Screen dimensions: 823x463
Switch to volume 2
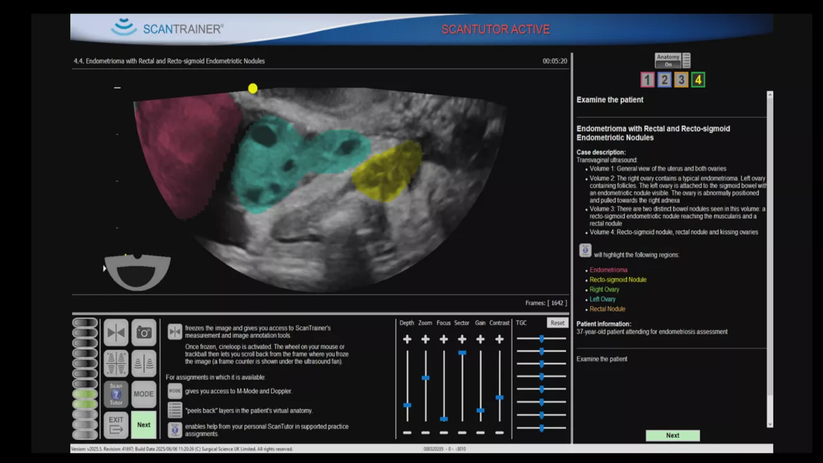pos(664,80)
